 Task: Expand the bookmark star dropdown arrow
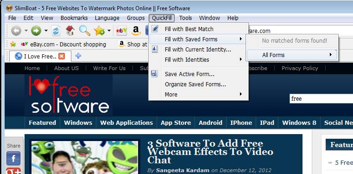point(109,31)
